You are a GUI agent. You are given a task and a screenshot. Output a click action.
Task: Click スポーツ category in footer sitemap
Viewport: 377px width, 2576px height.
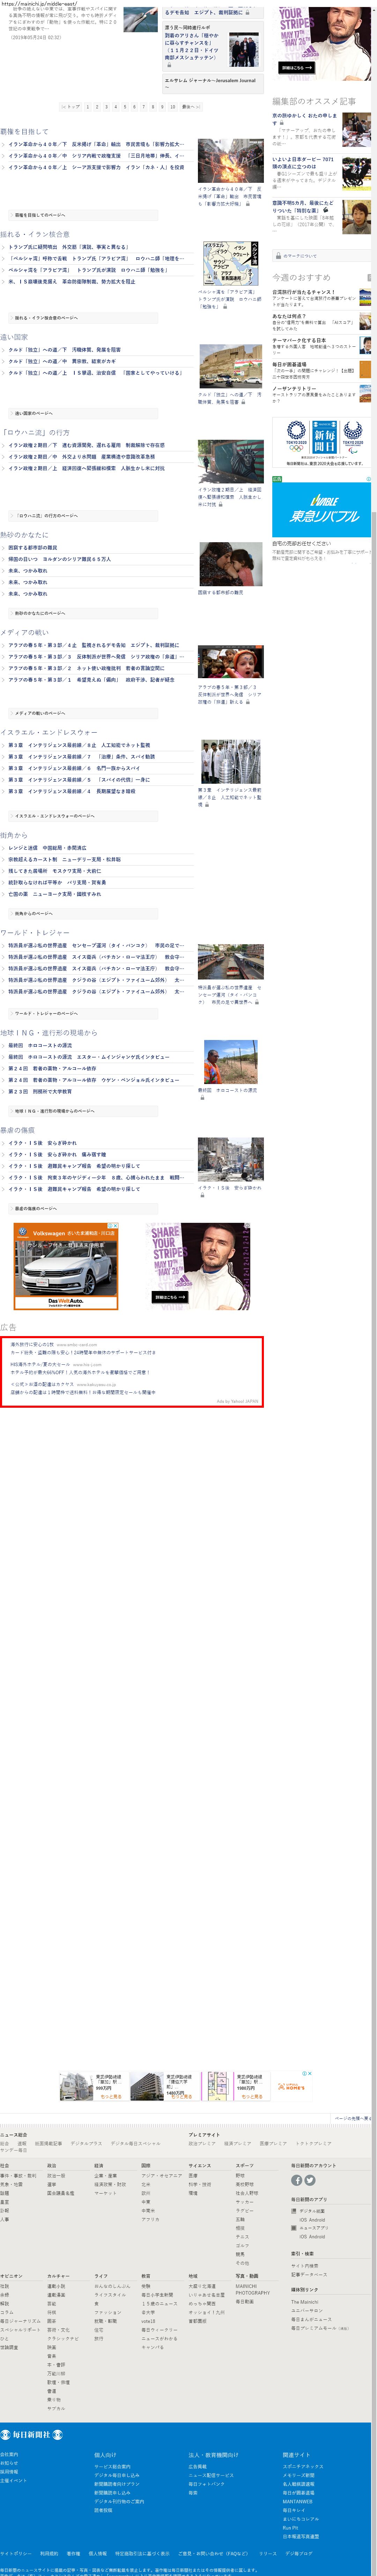pyautogui.click(x=244, y=2165)
